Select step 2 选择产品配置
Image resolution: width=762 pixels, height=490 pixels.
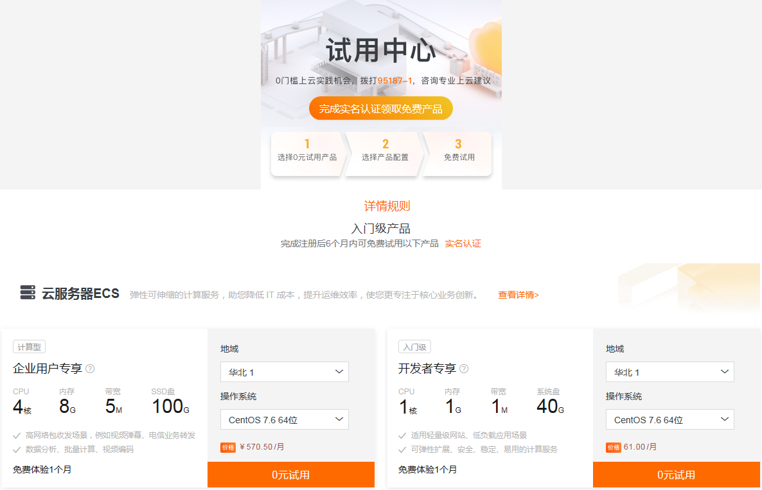click(385, 153)
